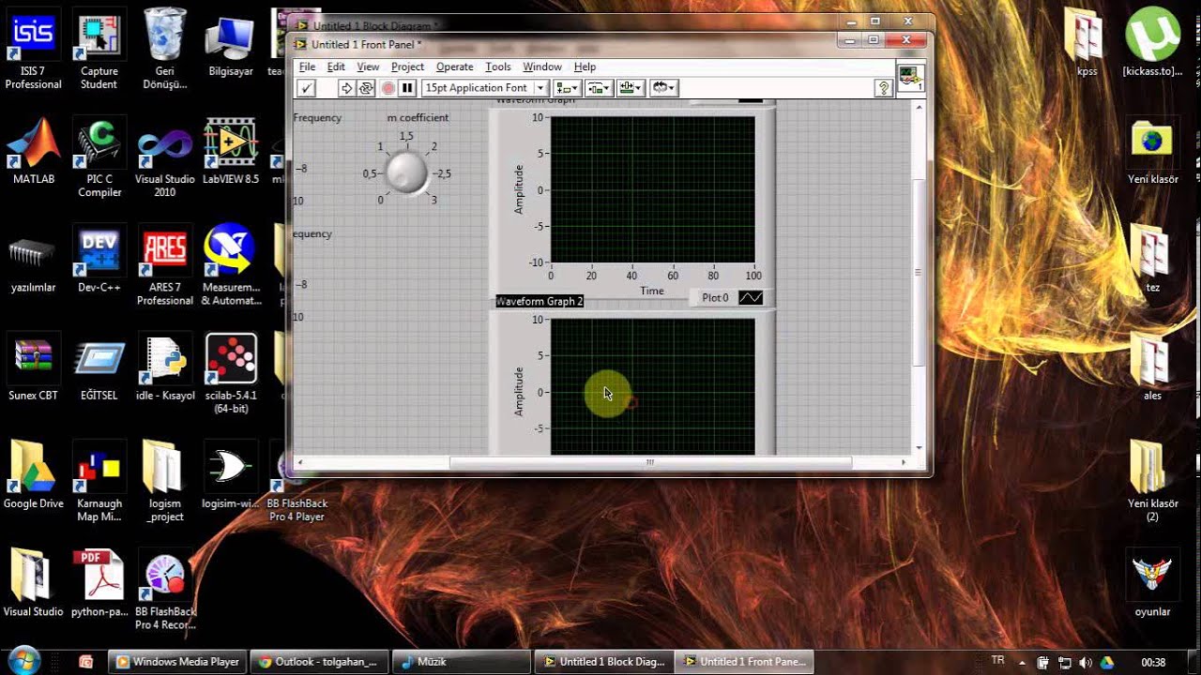Open Visual Studio 2010 desktop icon
Image resolution: width=1201 pixels, height=675 pixels.
coord(164,158)
